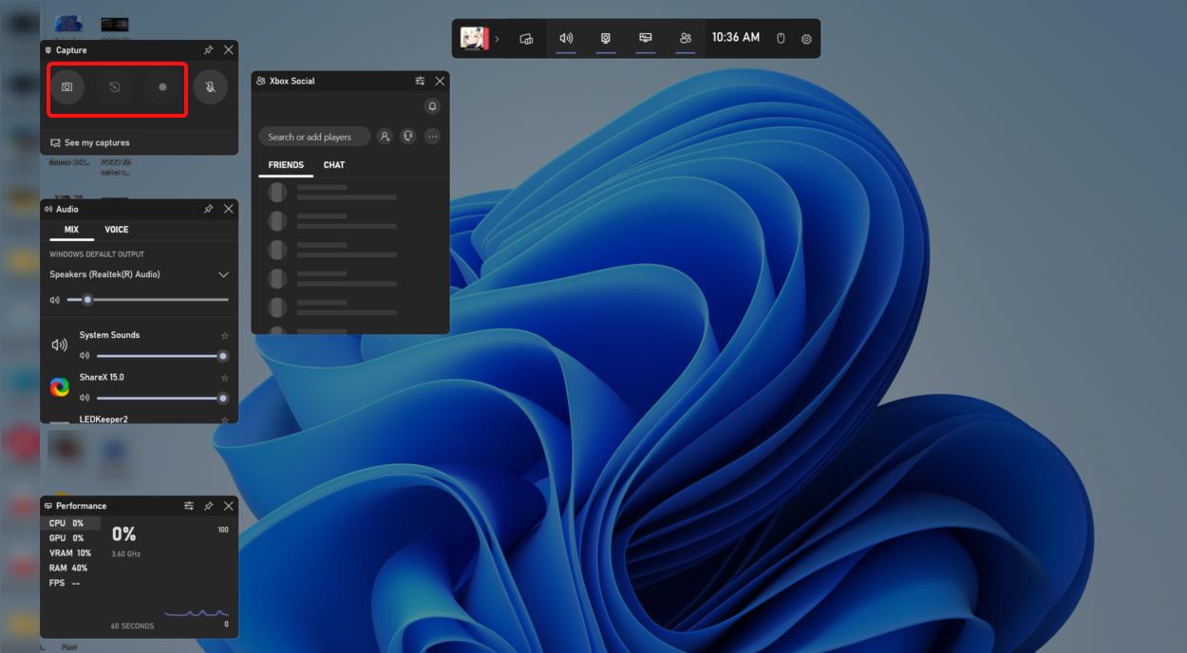Screen dimensions: 1187x653
Task: Open the Performance widget from the toolbar
Action: tap(646, 39)
